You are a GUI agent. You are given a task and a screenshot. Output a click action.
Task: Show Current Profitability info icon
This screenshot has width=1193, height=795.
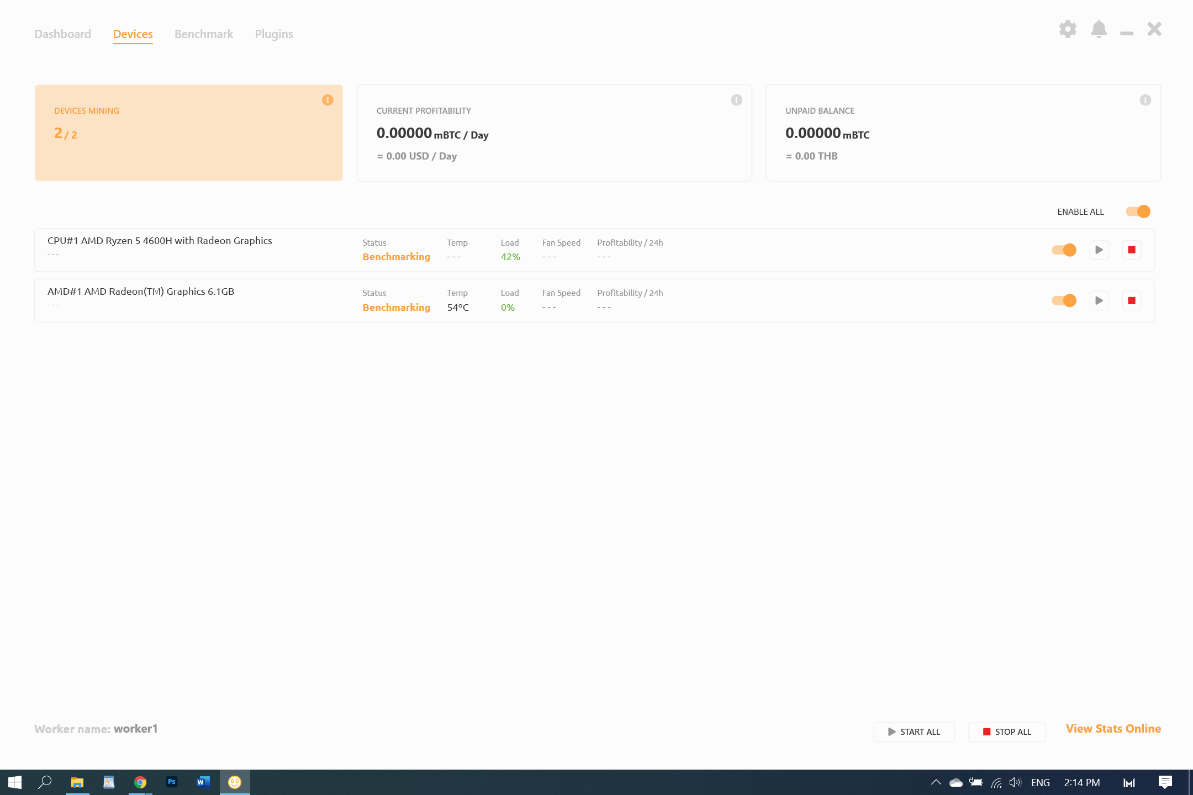click(x=736, y=100)
